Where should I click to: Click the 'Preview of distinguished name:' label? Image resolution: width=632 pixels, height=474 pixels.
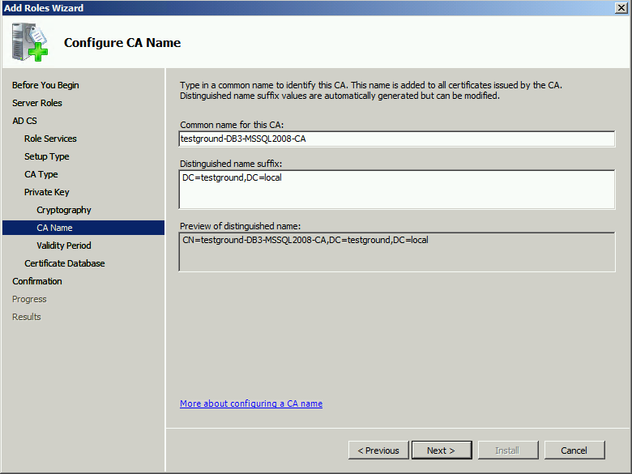click(x=240, y=226)
